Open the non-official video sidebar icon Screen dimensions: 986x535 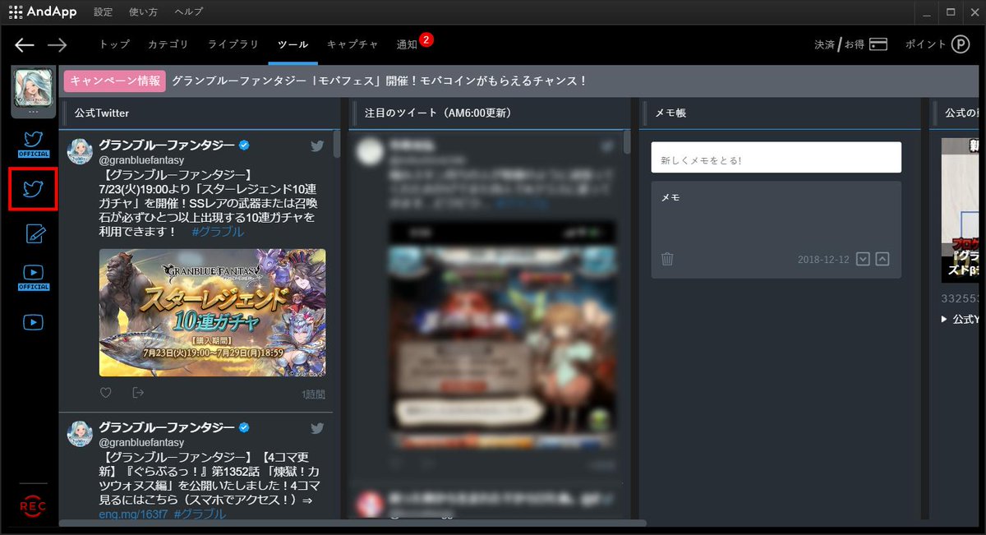[x=33, y=322]
